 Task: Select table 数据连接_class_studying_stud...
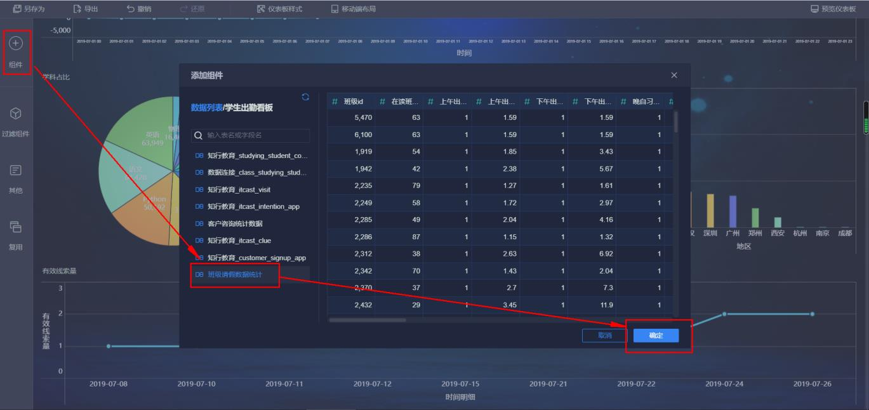point(251,173)
